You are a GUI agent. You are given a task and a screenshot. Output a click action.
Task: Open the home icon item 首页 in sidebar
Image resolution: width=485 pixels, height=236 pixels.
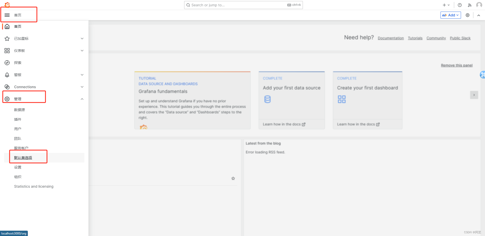(x=7, y=26)
